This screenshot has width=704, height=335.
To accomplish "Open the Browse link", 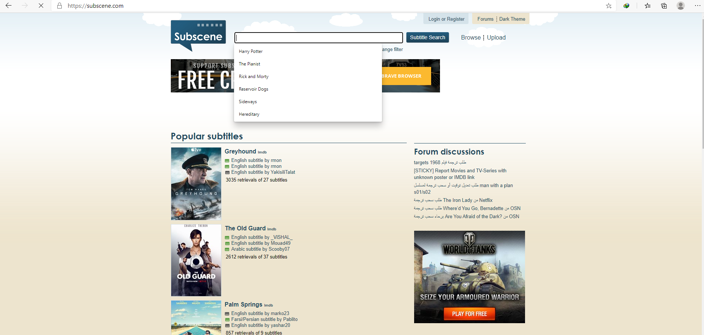I will (471, 38).
